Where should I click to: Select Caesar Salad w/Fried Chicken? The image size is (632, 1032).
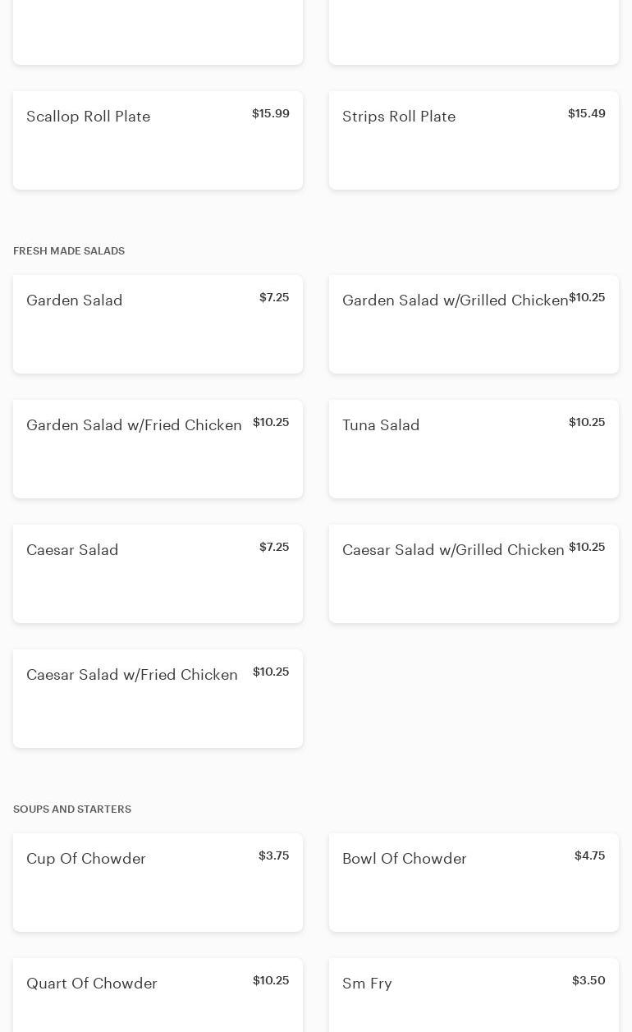pos(158,699)
